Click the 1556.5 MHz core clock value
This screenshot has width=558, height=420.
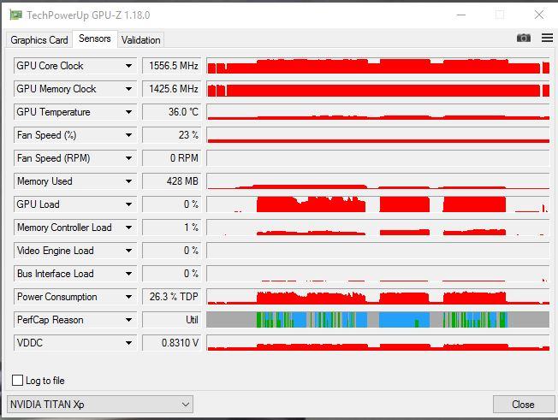171,66
